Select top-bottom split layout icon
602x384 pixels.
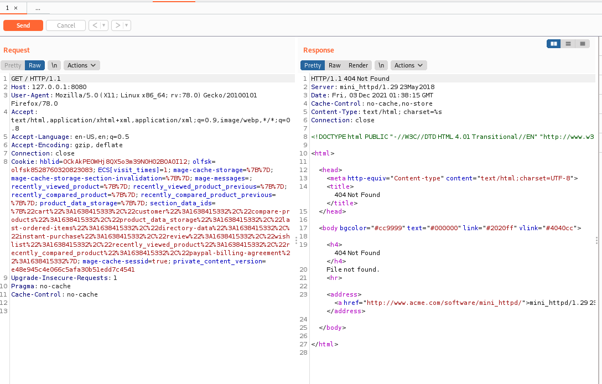(x=568, y=44)
